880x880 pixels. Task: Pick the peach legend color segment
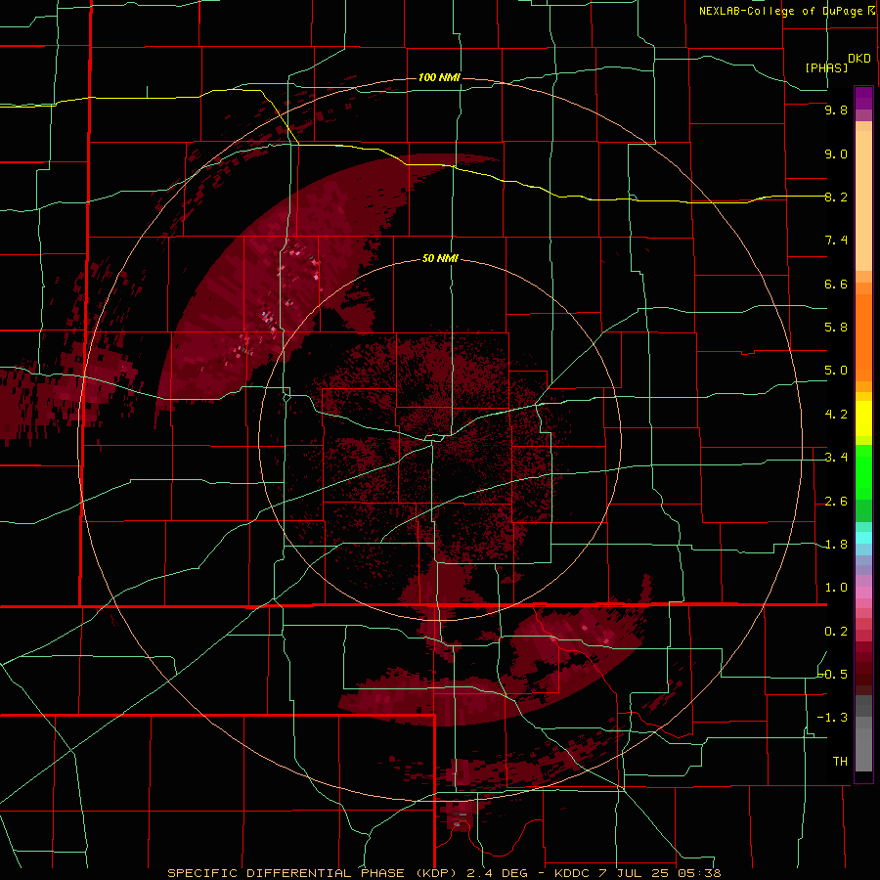863,202
